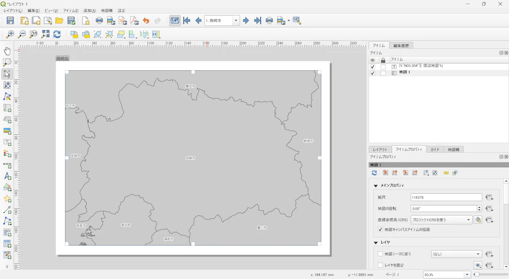Enable 地図テーマに従う checkbox
This screenshot has width=509, height=279.
click(x=380, y=254)
